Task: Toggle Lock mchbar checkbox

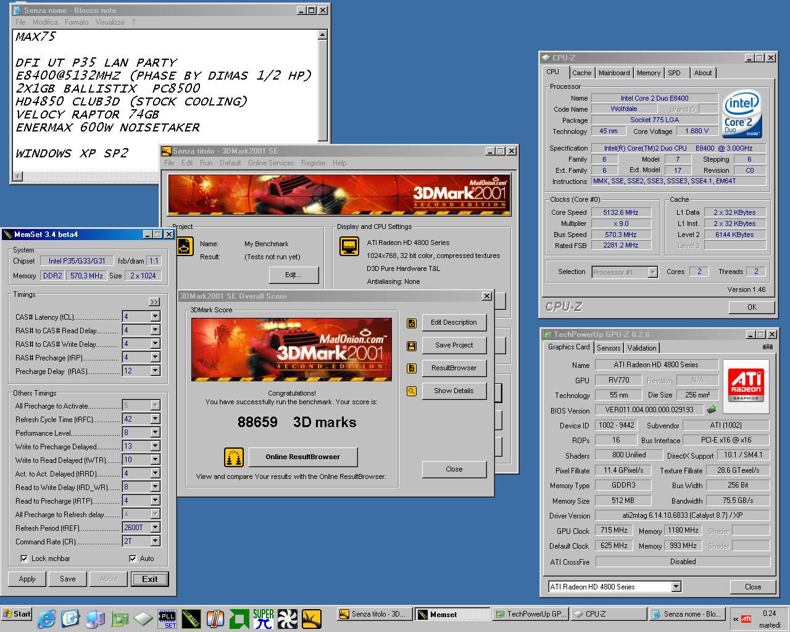Action: tap(24, 559)
